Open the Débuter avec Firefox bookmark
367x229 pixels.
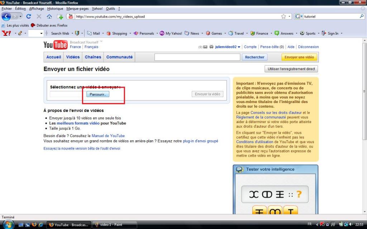[49, 25]
